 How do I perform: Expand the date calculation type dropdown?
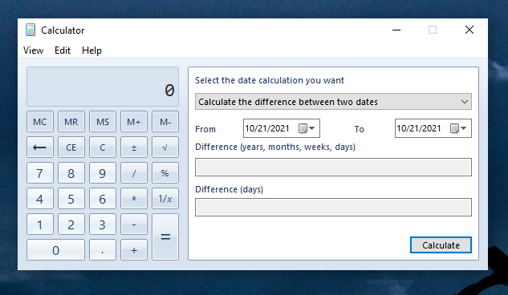point(333,102)
